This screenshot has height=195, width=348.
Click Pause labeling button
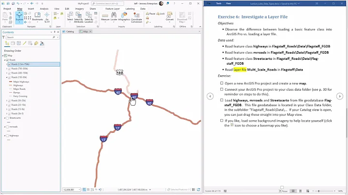(x=150, y=14)
